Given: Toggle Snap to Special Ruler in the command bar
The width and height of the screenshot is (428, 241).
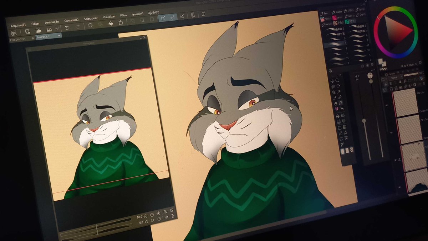Looking at the screenshot, I should pos(173,17).
